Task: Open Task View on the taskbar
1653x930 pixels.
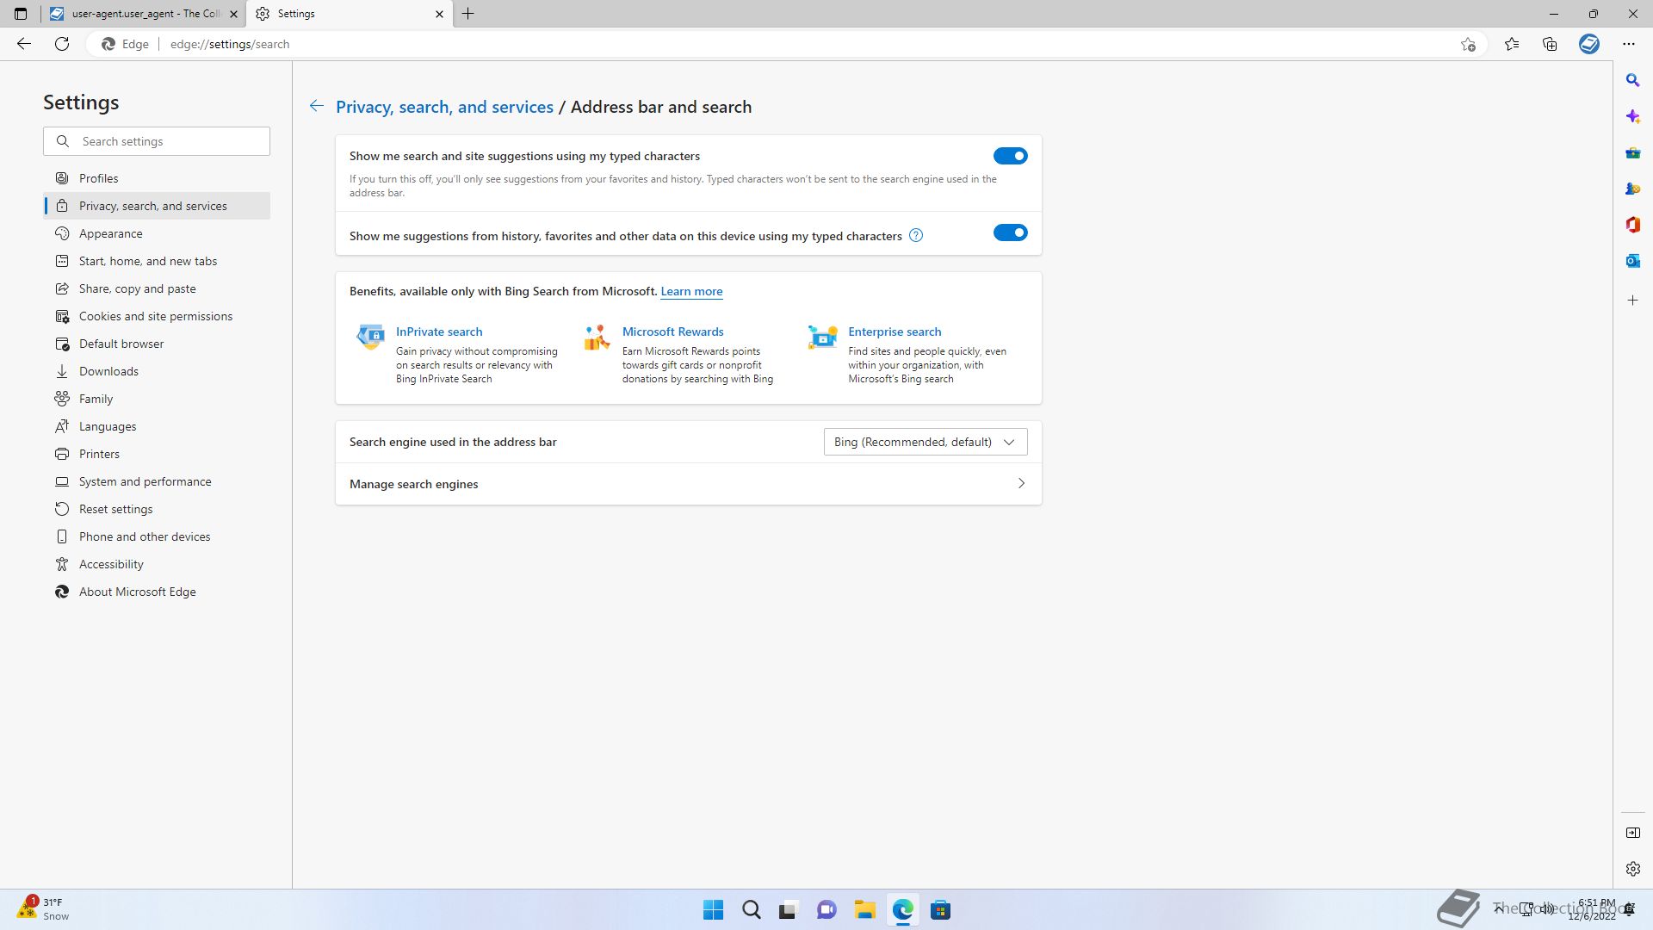Action: pyautogui.click(x=789, y=909)
